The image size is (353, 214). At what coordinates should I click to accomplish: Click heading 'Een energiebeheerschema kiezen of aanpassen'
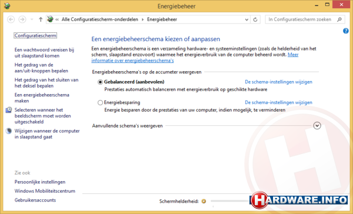pyautogui.click(x=155, y=39)
